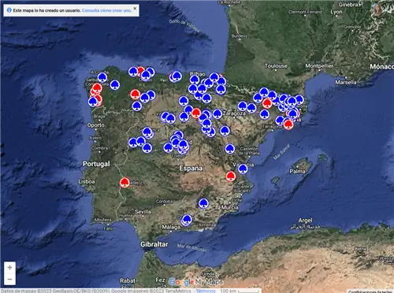Zoom in with the plus button
The height and width of the screenshot is (293, 394).
[x=9, y=268]
